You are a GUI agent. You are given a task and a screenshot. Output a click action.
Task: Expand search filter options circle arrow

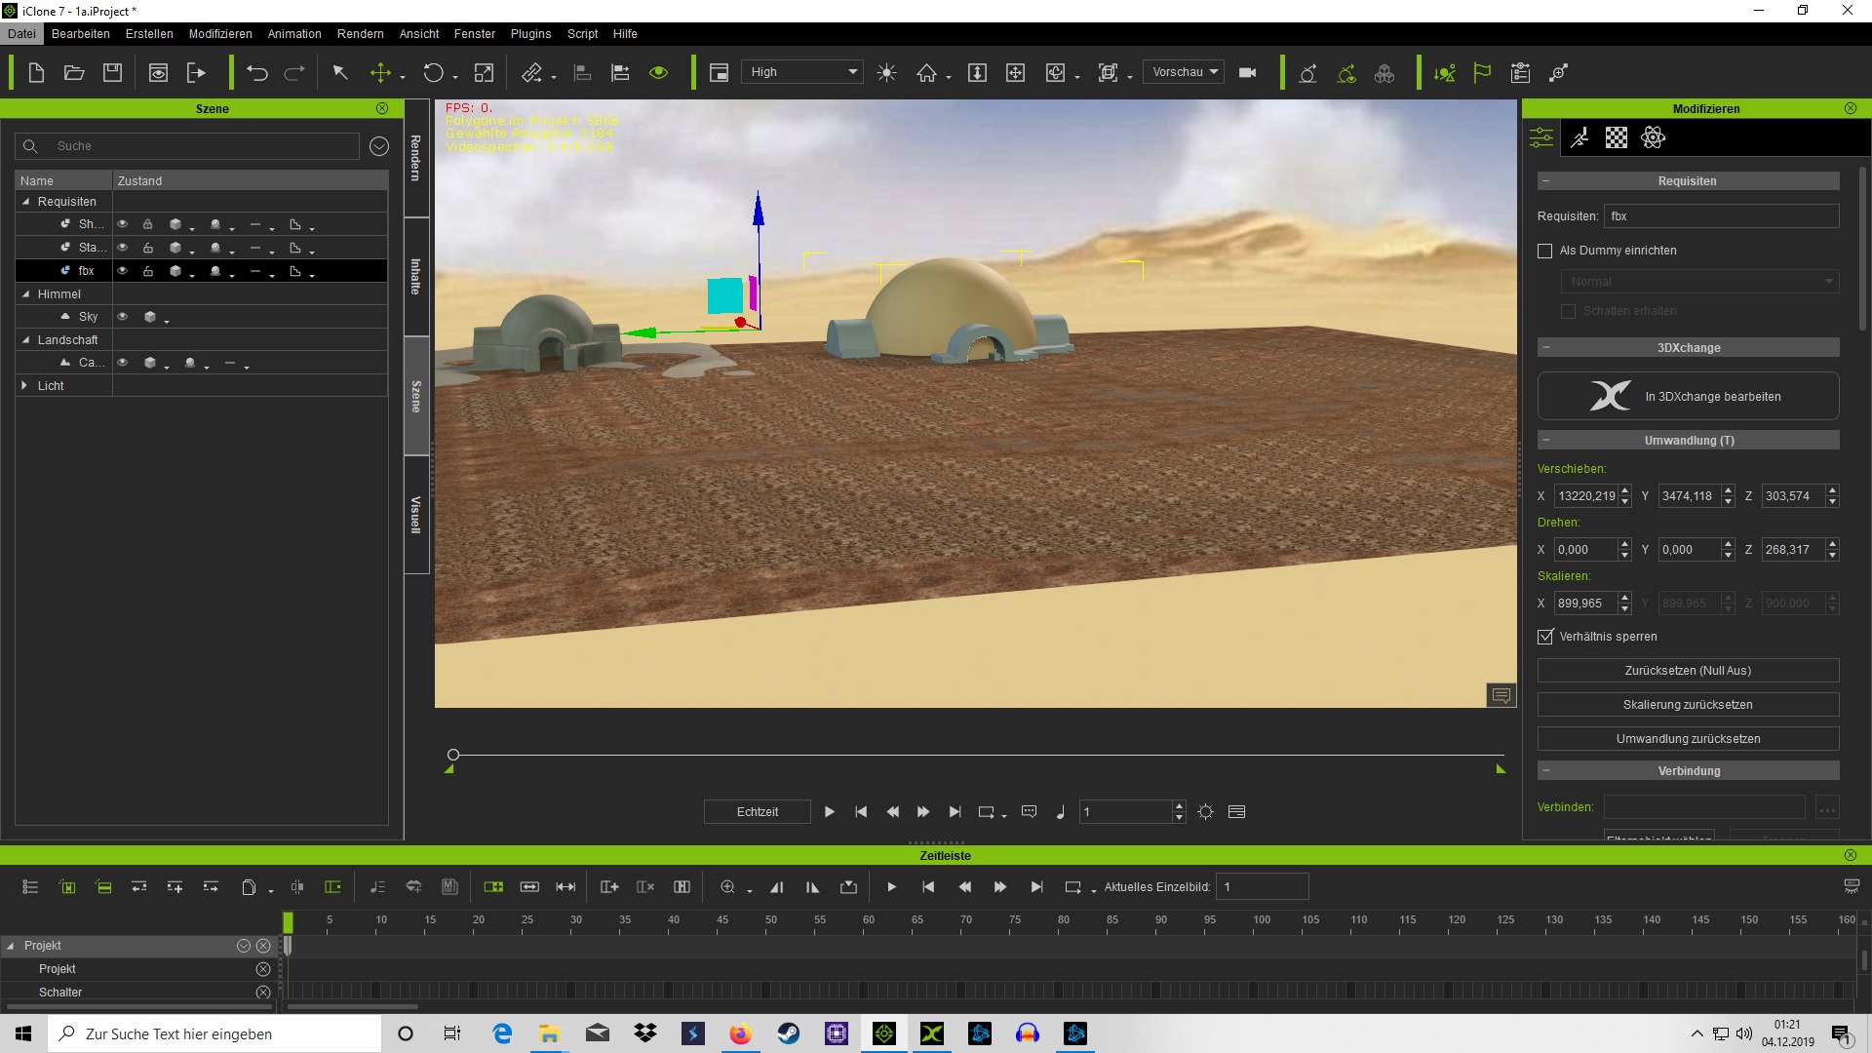(x=379, y=146)
